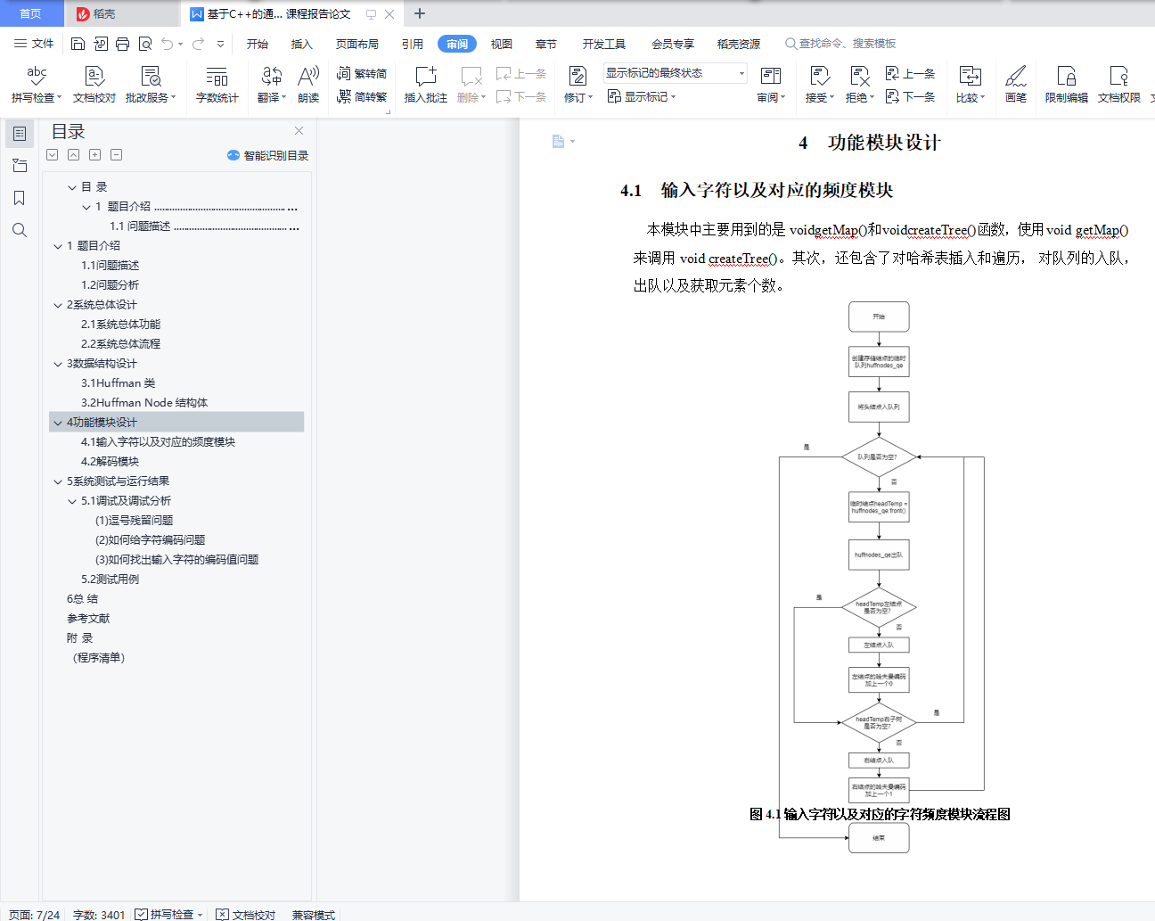
Task: Go to 下一条 next change
Action: (x=911, y=97)
